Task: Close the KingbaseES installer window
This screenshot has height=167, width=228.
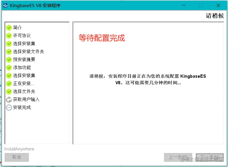Action: [x=218, y=5]
